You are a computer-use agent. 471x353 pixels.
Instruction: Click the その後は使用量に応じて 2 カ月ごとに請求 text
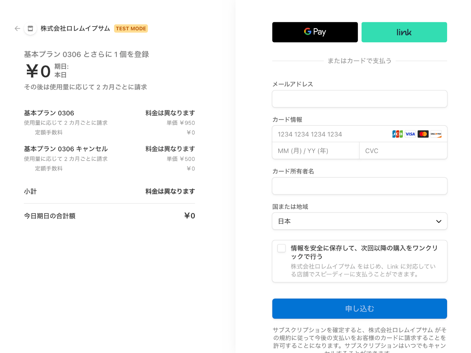pos(85,87)
